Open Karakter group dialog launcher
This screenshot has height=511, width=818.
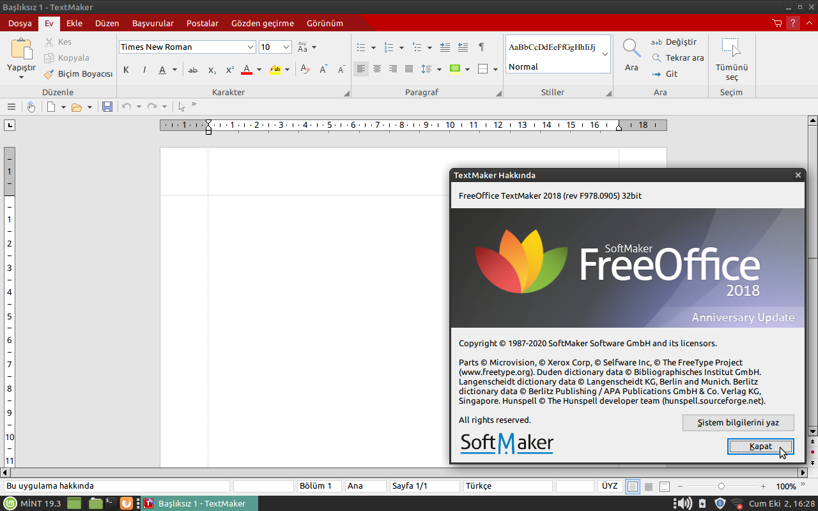346,93
